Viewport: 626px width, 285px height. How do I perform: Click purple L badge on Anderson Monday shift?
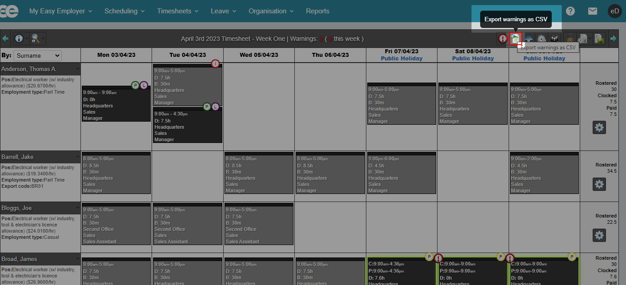144,85
